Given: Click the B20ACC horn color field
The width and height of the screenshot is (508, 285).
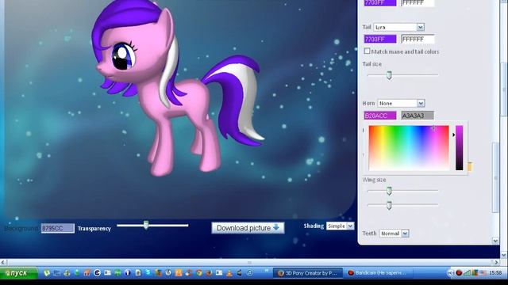Looking at the screenshot, I should tap(379, 116).
